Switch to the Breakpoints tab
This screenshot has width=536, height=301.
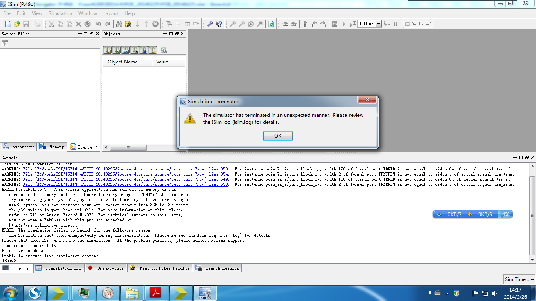click(x=106, y=268)
